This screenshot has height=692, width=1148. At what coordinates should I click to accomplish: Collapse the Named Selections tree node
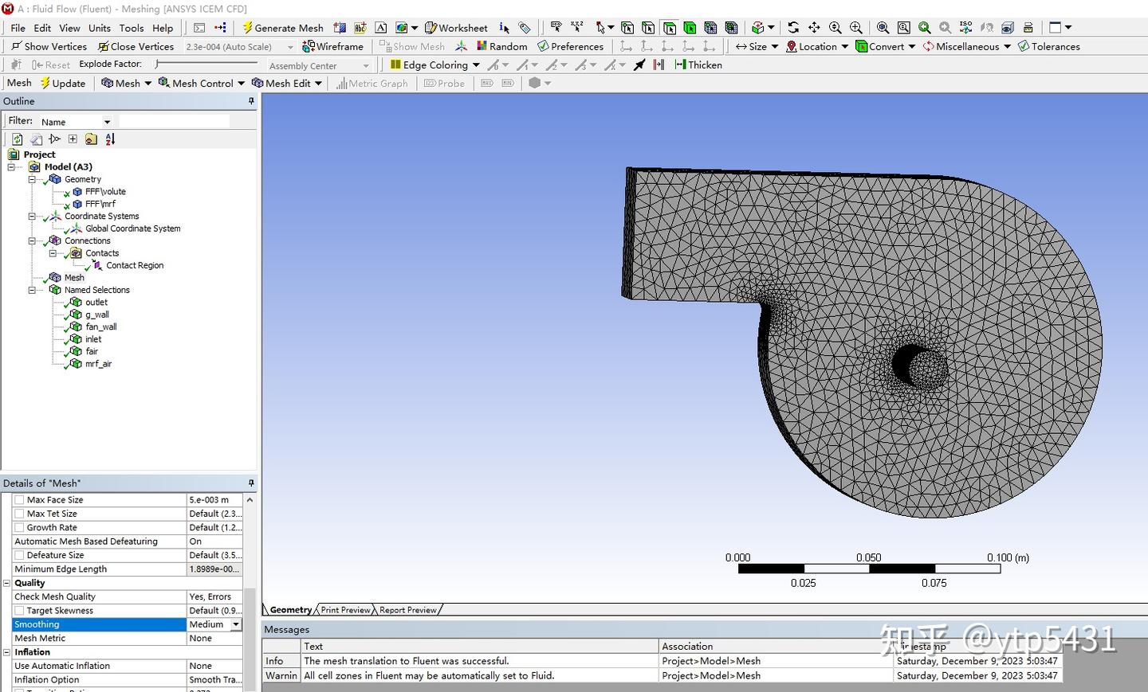coord(33,291)
